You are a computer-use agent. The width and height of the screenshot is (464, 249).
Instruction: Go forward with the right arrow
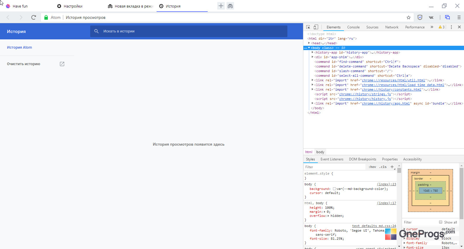21,17
